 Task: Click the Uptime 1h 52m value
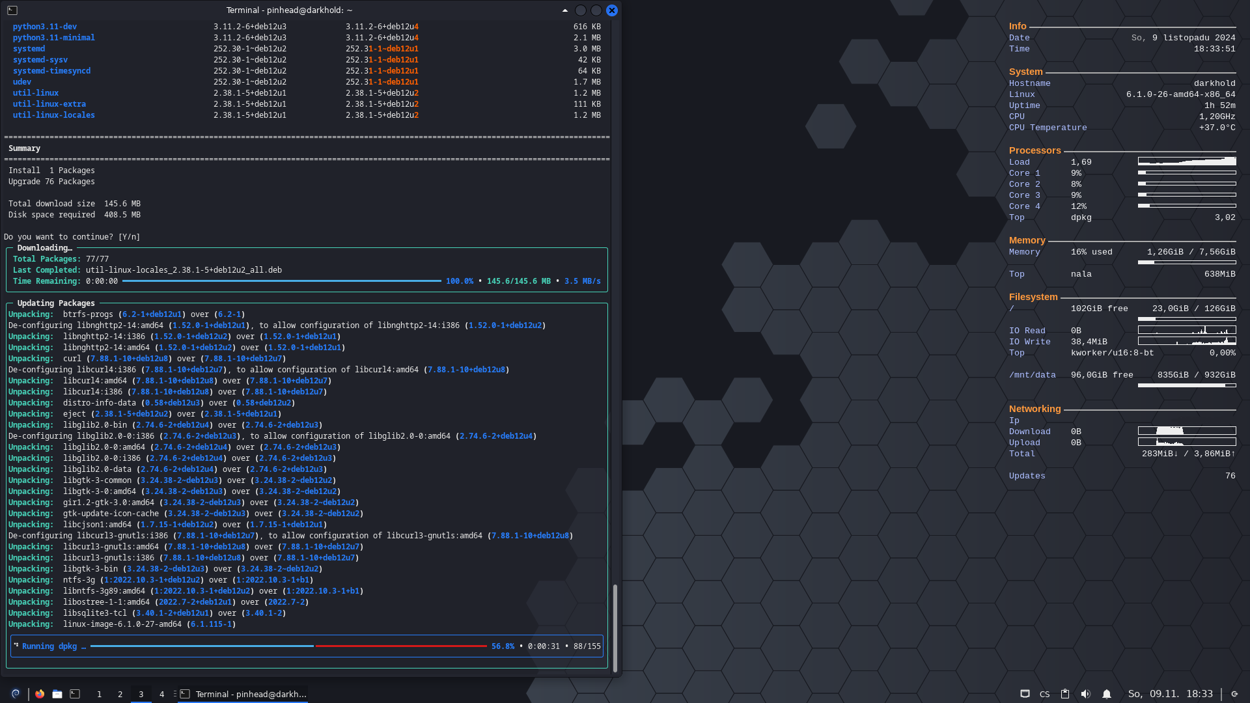tap(1219, 105)
